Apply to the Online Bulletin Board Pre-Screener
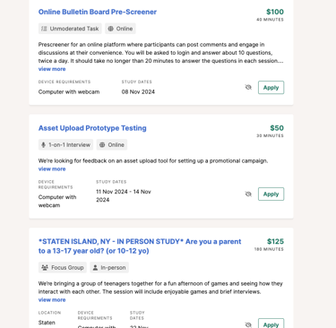The height and width of the screenshot is (328, 336). (x=271, y=88)
